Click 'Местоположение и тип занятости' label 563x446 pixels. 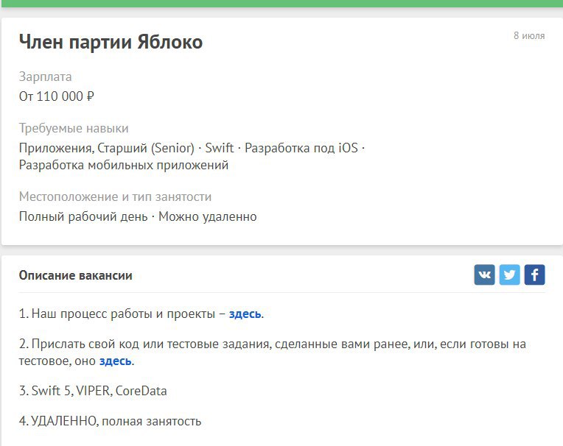pyautogui.click(x=115, y=197)
